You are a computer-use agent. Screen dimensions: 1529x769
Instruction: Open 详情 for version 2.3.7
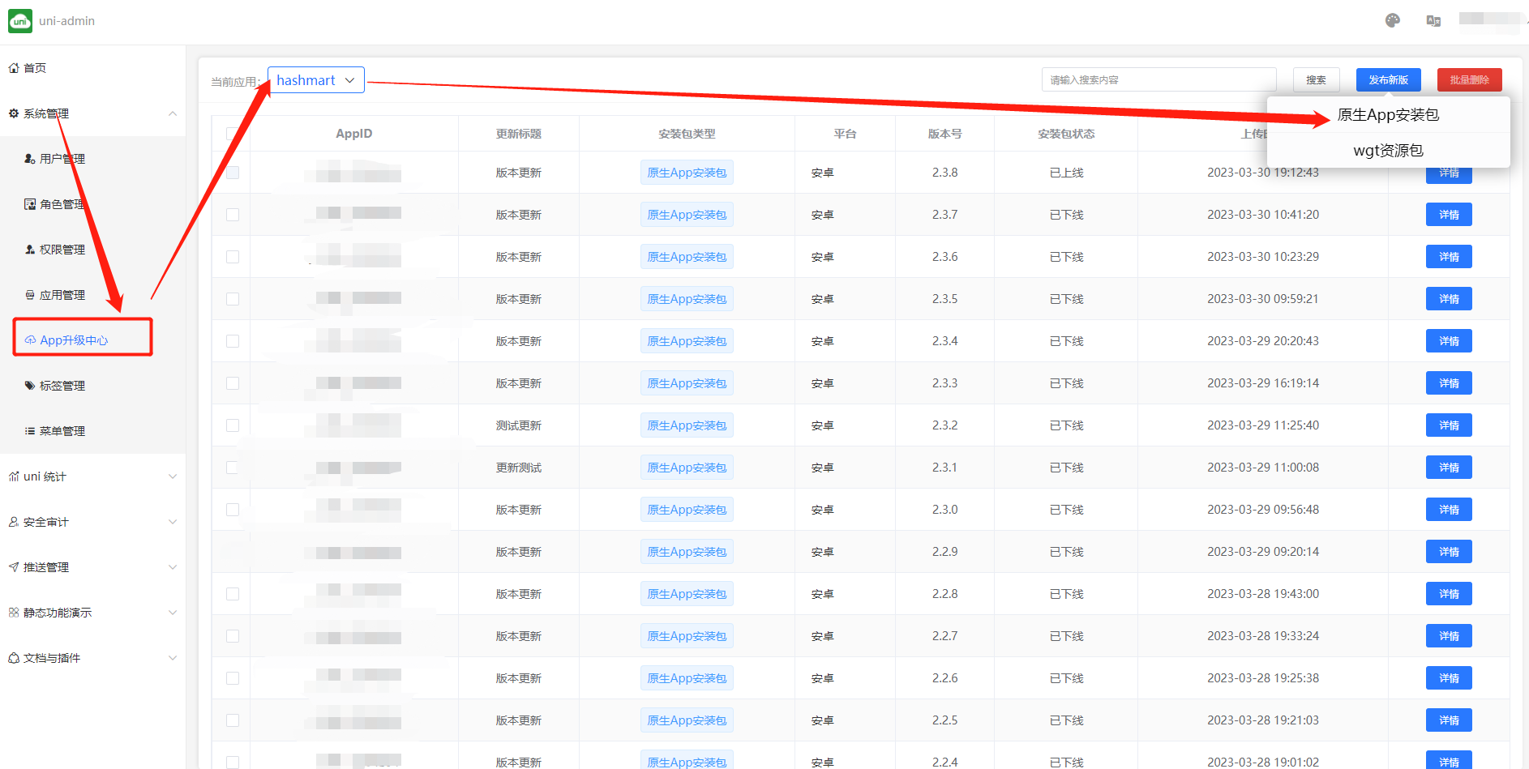pos(1449,215)
